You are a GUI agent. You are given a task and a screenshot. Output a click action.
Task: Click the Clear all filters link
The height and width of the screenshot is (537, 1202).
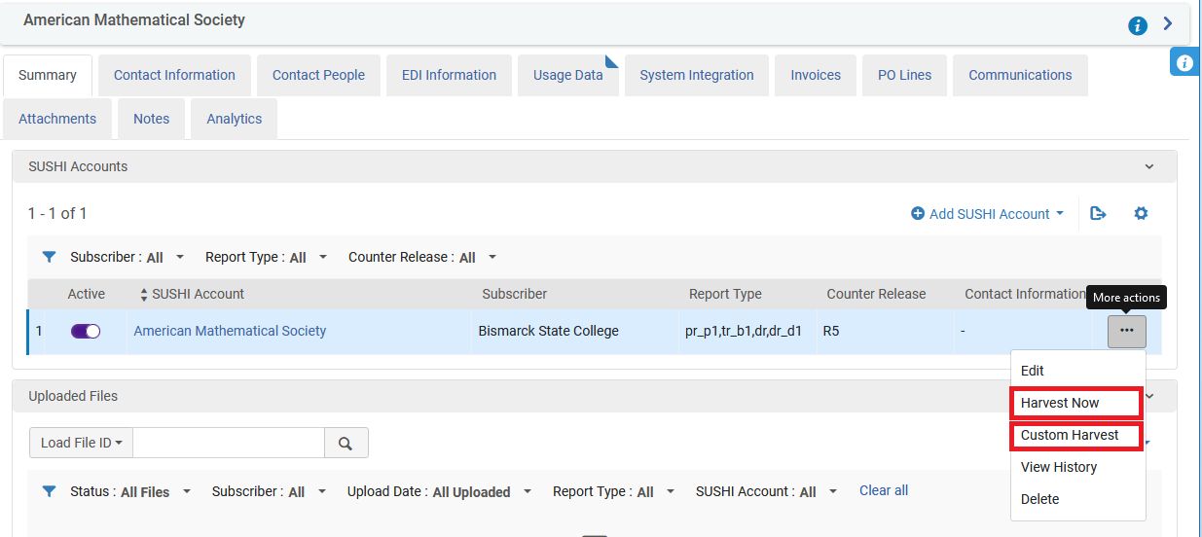(884, 490)
